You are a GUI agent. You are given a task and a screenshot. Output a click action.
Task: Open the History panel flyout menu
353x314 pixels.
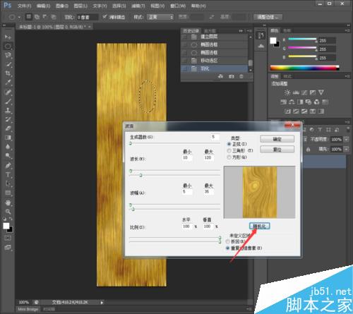[x=249, y=31]
